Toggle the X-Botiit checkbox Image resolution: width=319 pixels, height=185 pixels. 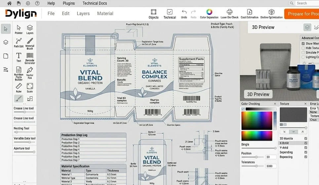pyautogui.click(x=305, y=143)
